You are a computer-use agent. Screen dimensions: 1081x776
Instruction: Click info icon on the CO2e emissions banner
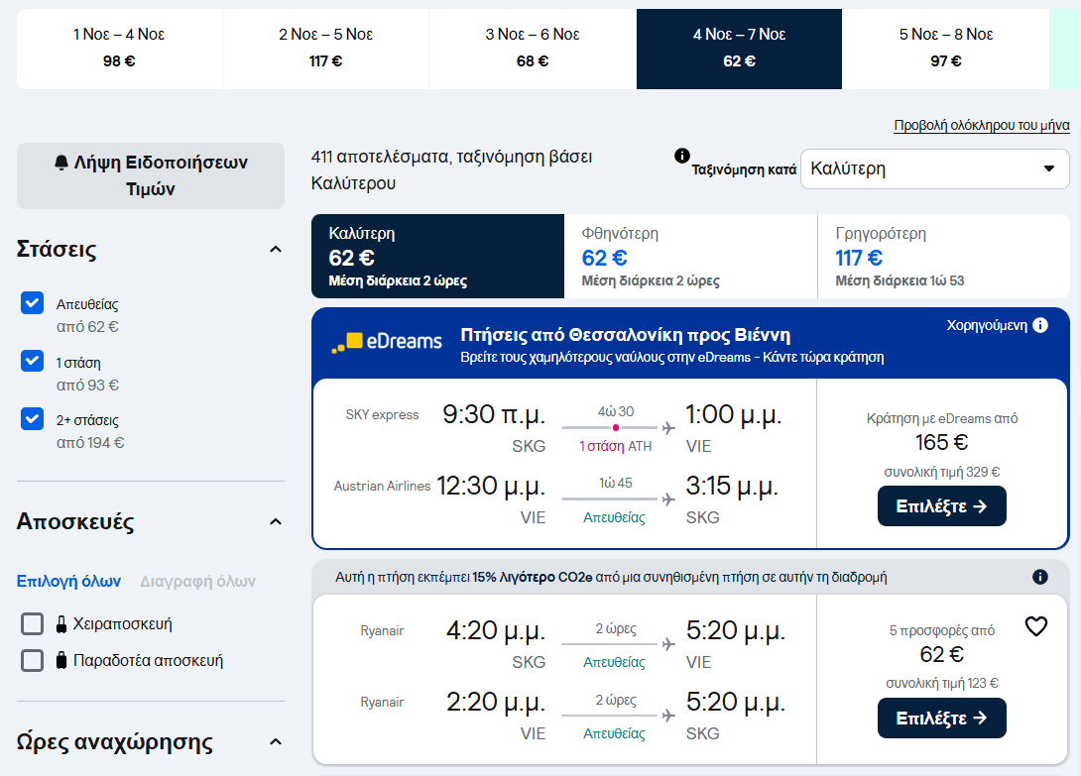click(x=1040, y=577)
